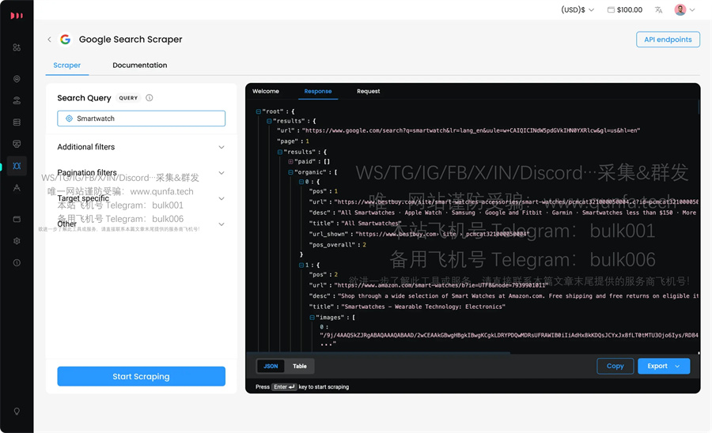Click the "All Smartwatches" title value

pyautogui.click(x=372, y=224)
